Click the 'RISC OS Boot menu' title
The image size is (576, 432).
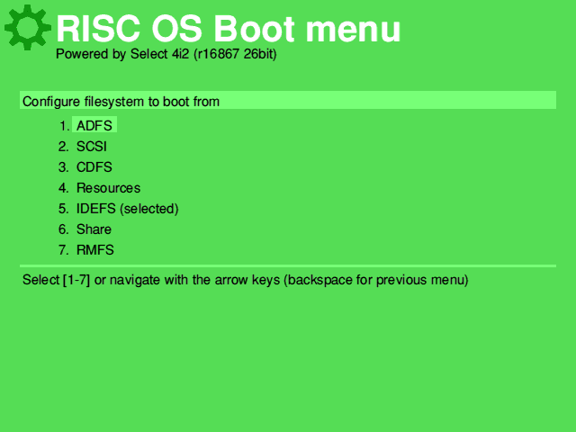pyautogui.click(x=228, y=29)
